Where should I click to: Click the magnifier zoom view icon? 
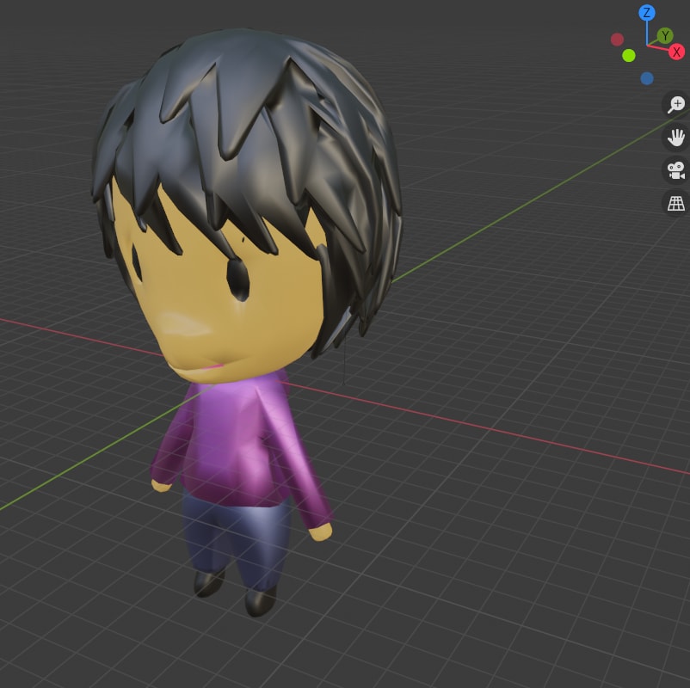pyautogui.click(x=676, y=105)
